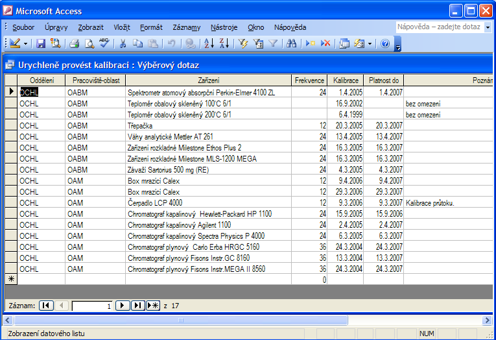
Task: Click the Copy icon
Action: (137, 43)
